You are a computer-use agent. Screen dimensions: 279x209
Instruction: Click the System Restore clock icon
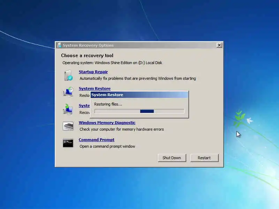pyautogui.click(x=68, y=92)
